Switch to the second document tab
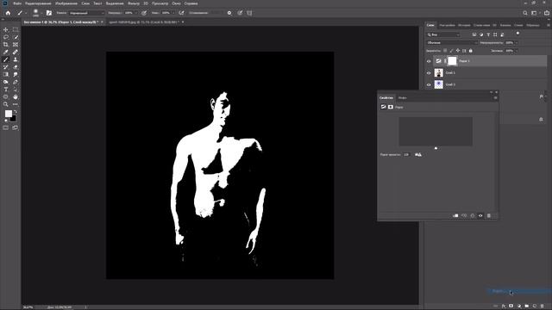Screen dimensions: 552x310 (x=144, y=22)
